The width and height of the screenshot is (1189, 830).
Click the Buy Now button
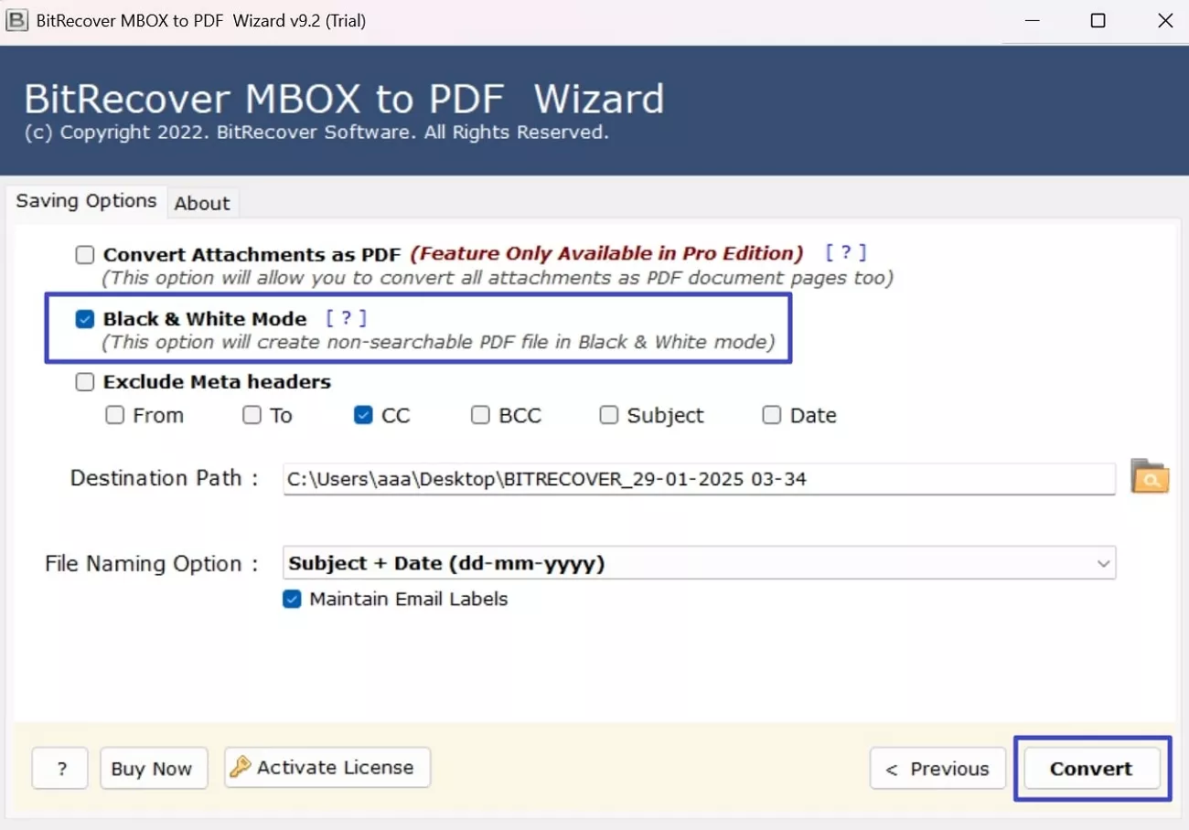153,768
